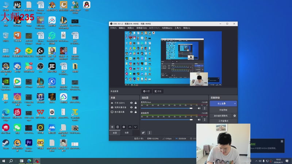Open Windows taskbar search

pos(11,161)
